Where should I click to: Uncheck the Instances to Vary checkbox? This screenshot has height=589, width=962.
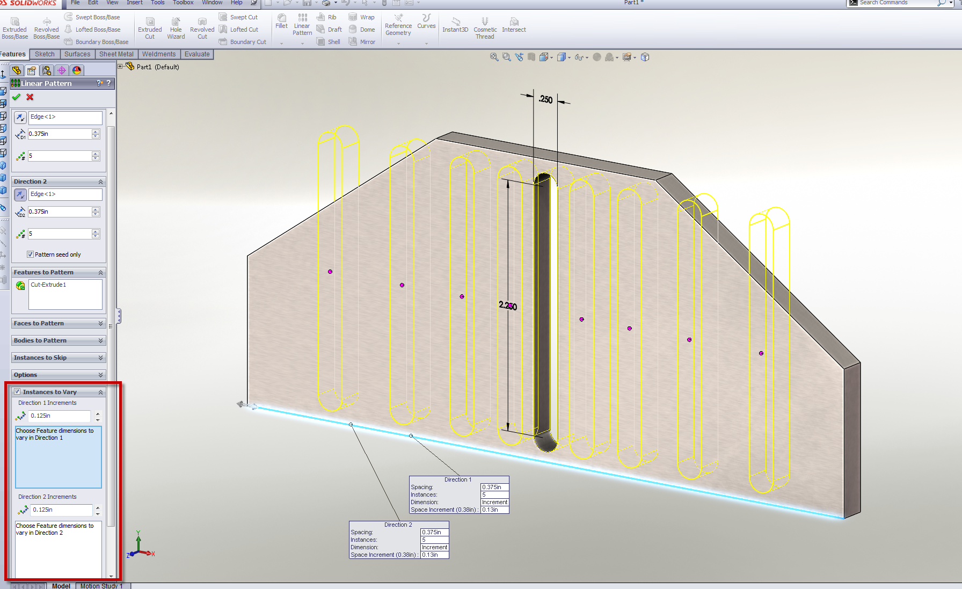pos(17,392)
